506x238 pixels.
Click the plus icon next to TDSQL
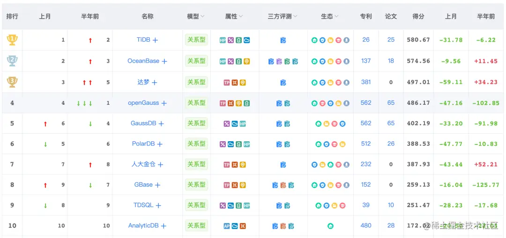coord(158,205)
